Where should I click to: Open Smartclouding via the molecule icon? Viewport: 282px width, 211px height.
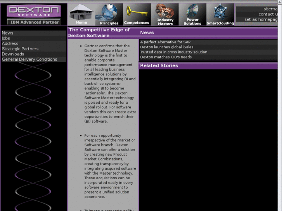pos(220,14)
